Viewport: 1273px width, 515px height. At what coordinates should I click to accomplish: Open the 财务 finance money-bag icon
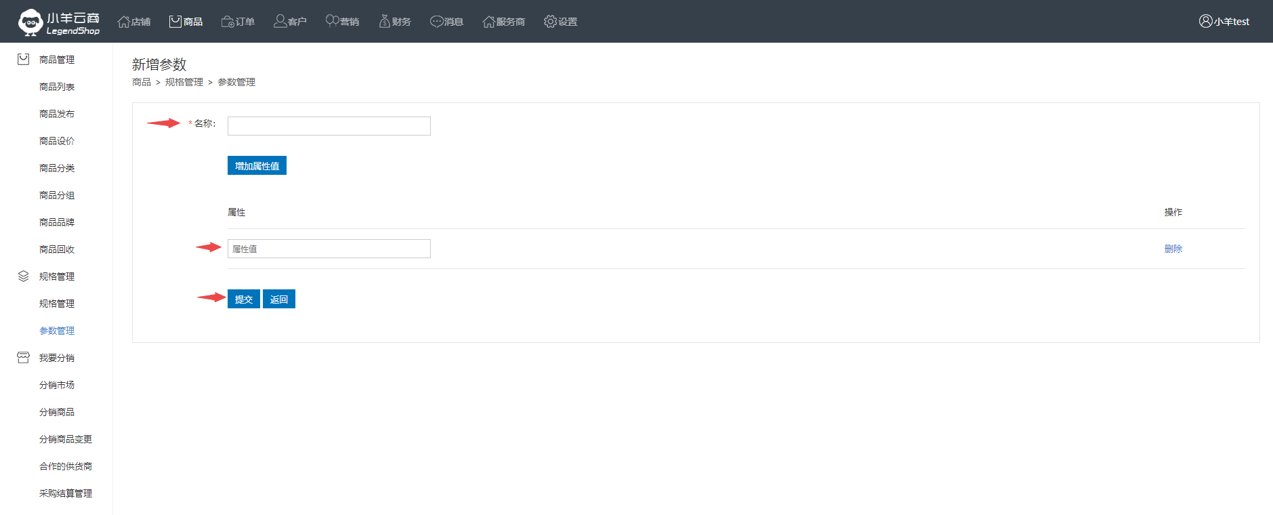point(385,22)
